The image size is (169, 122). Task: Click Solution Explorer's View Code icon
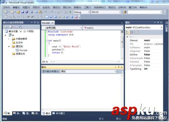pyautogui.click(x=17, y=27)
